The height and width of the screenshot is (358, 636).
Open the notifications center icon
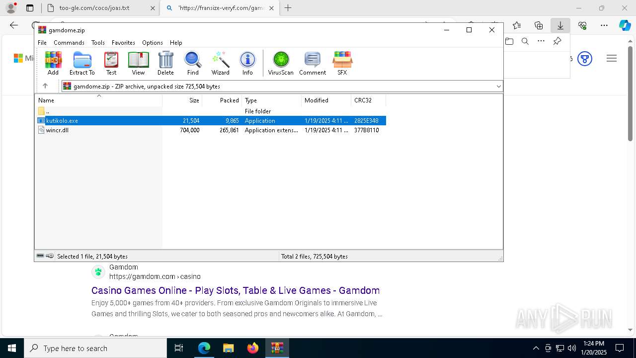pos(620,348)
